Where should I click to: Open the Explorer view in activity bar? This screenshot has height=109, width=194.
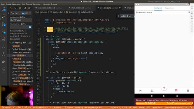[3, 9]
